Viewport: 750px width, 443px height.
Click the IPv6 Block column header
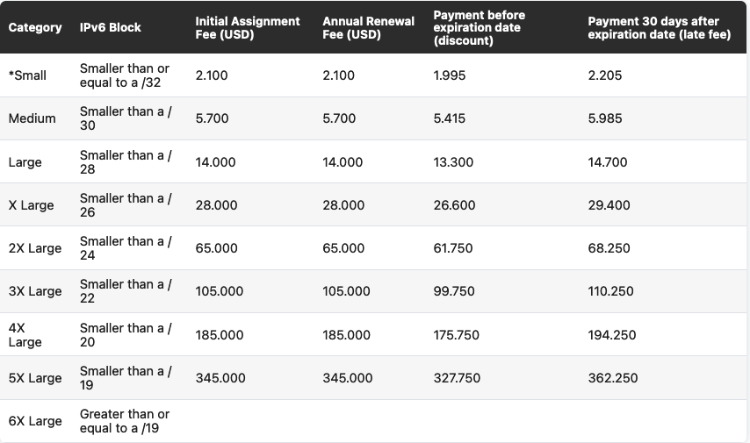pos(110,27)
